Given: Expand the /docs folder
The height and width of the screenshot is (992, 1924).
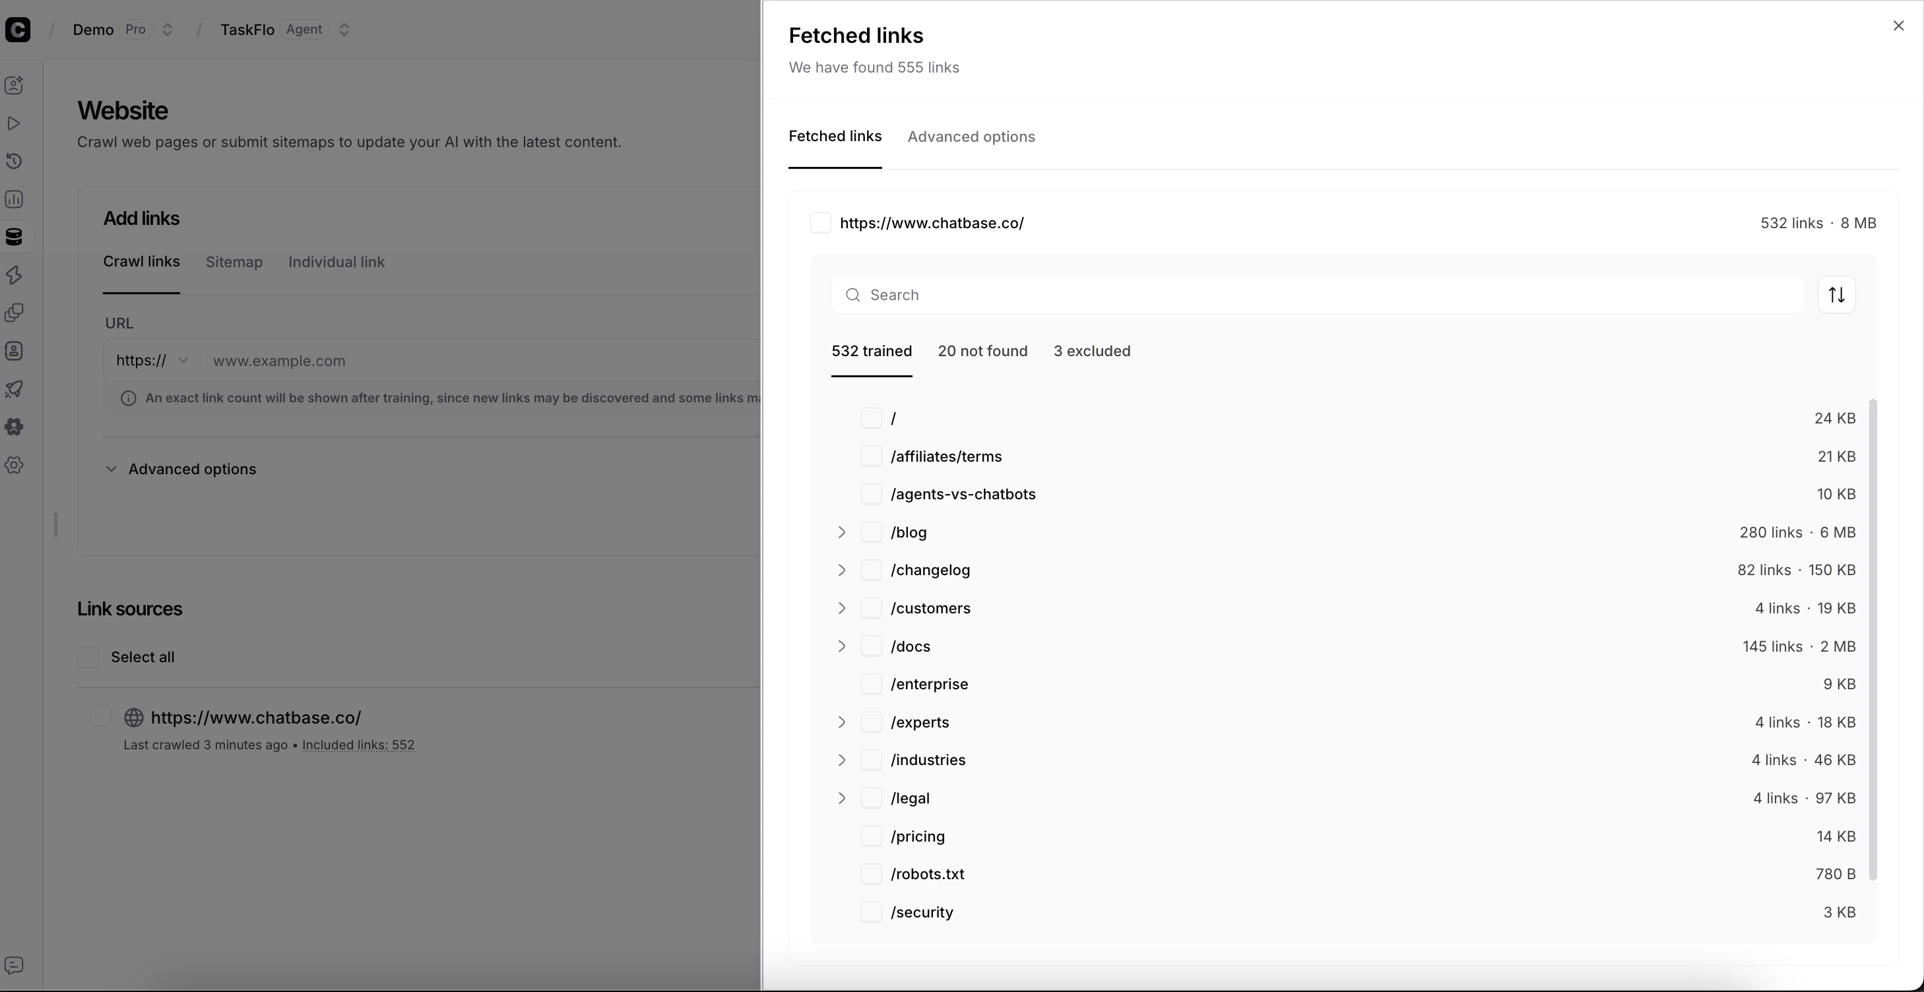Looking at the screenshot, I should (842, 646).
